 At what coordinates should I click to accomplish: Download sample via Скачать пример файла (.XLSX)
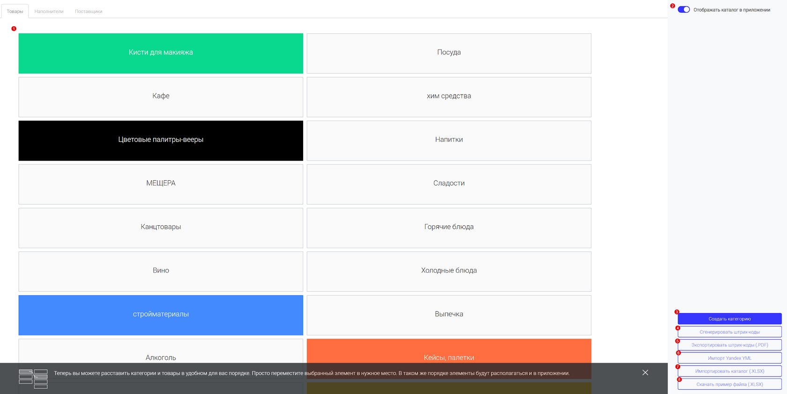point(729,384)
